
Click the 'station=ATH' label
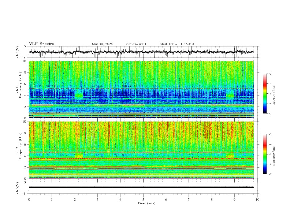pos(136,44)
